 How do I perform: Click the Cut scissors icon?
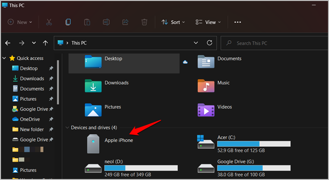click(49, 22)
